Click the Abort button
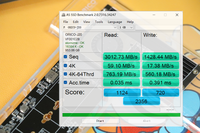This screenshot has width=200, height=133. 147,121
